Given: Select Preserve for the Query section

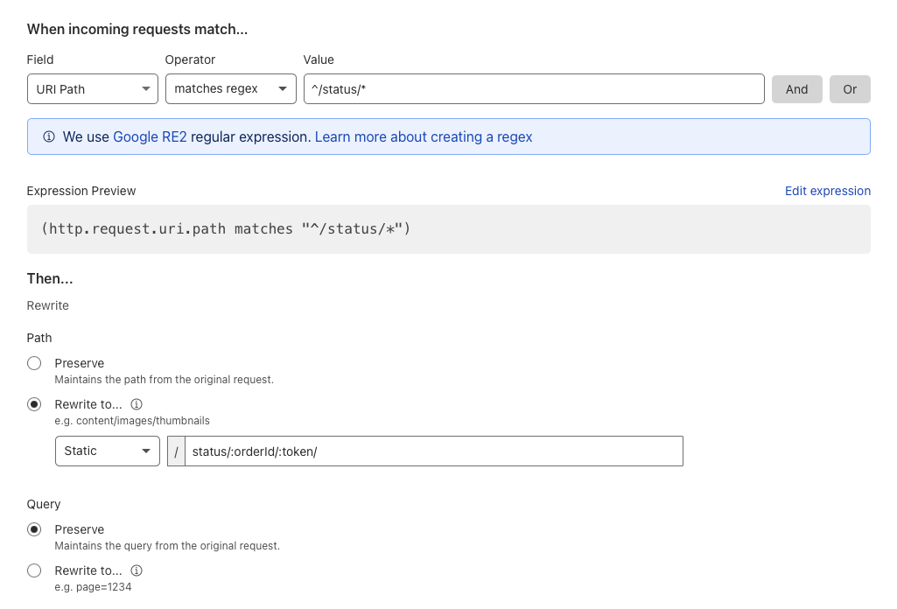Looking at the screenshot, I should click(x=32, y=529).
